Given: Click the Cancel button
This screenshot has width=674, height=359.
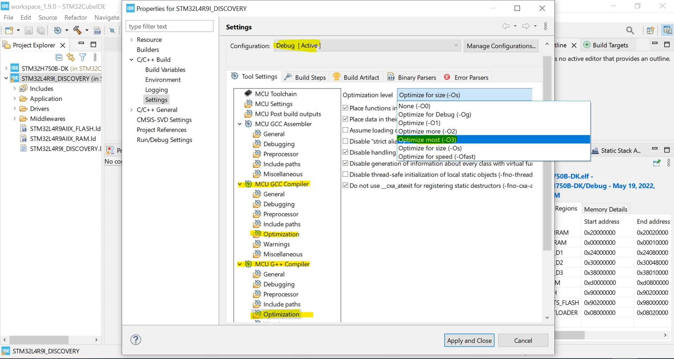Looking at the screenshot, I should pyautogui.click(x=523, y=340).
